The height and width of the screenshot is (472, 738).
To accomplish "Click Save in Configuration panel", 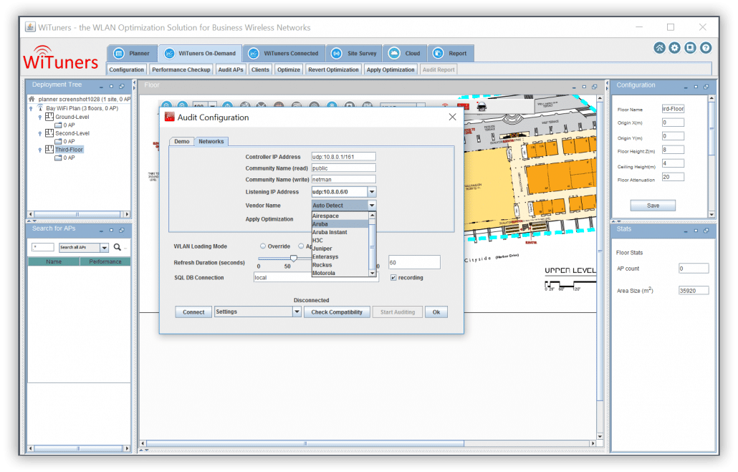I will pyautogui.click(x=653, y=206).
